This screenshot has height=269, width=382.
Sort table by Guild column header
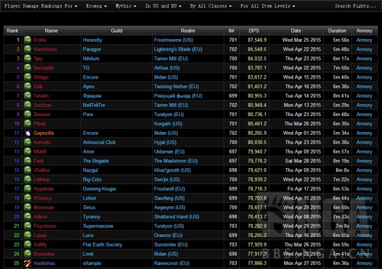pos(117,31)
